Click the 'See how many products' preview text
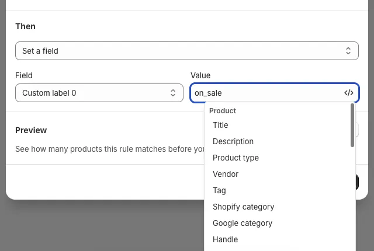The height and width of the screenshot is (251, 374). tap(110, 149)
